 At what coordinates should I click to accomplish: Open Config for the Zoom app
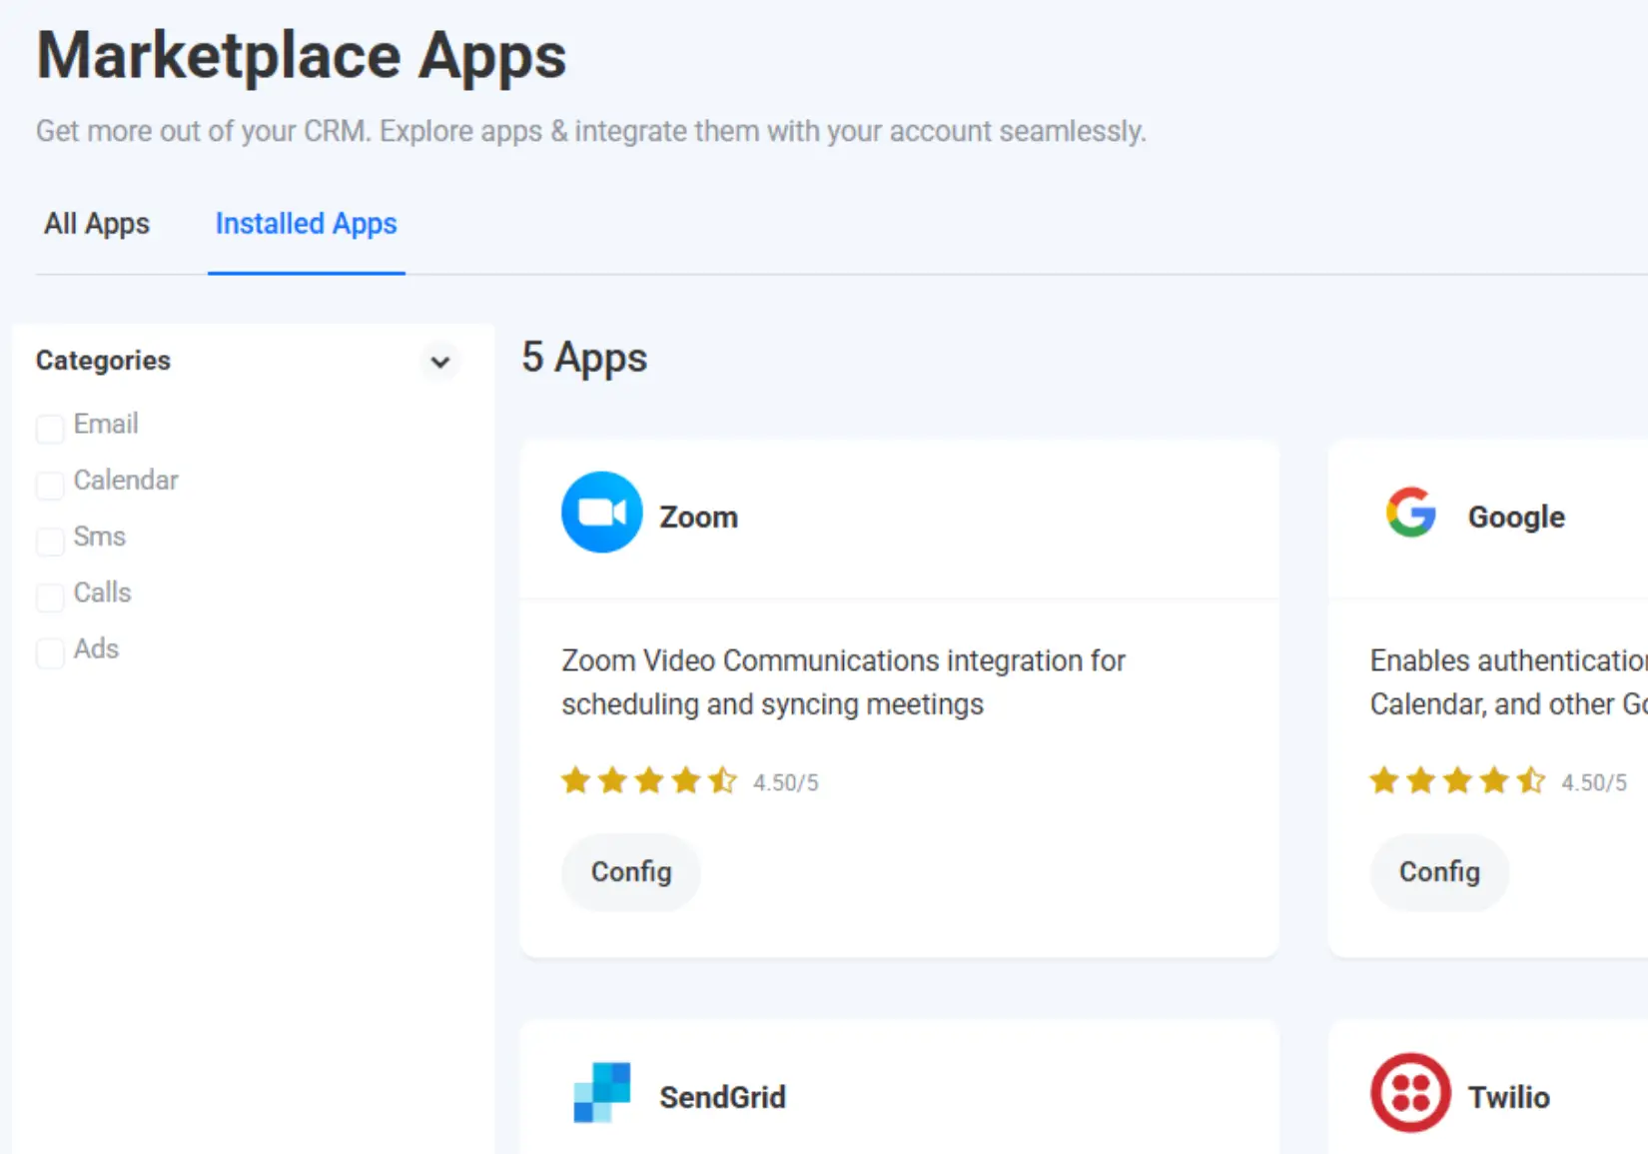click(631, 872)
